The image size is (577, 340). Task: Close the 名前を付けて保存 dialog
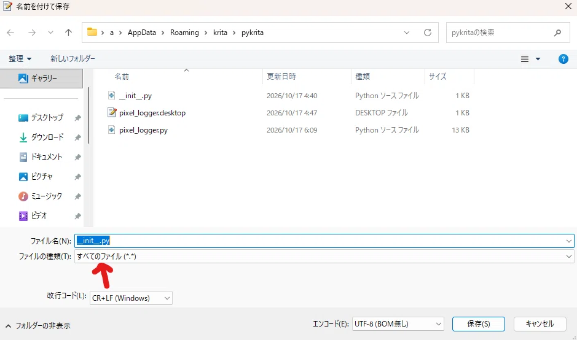(568, 7)
